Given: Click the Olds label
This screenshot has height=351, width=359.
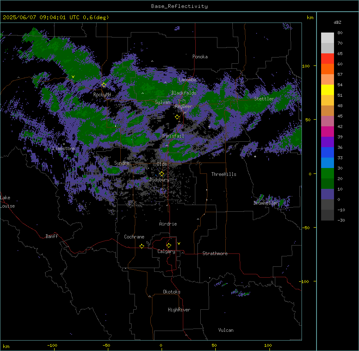Looking at the screenshot, I should coord(162,164).
